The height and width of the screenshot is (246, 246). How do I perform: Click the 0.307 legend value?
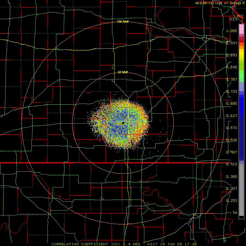pos(232,189)
